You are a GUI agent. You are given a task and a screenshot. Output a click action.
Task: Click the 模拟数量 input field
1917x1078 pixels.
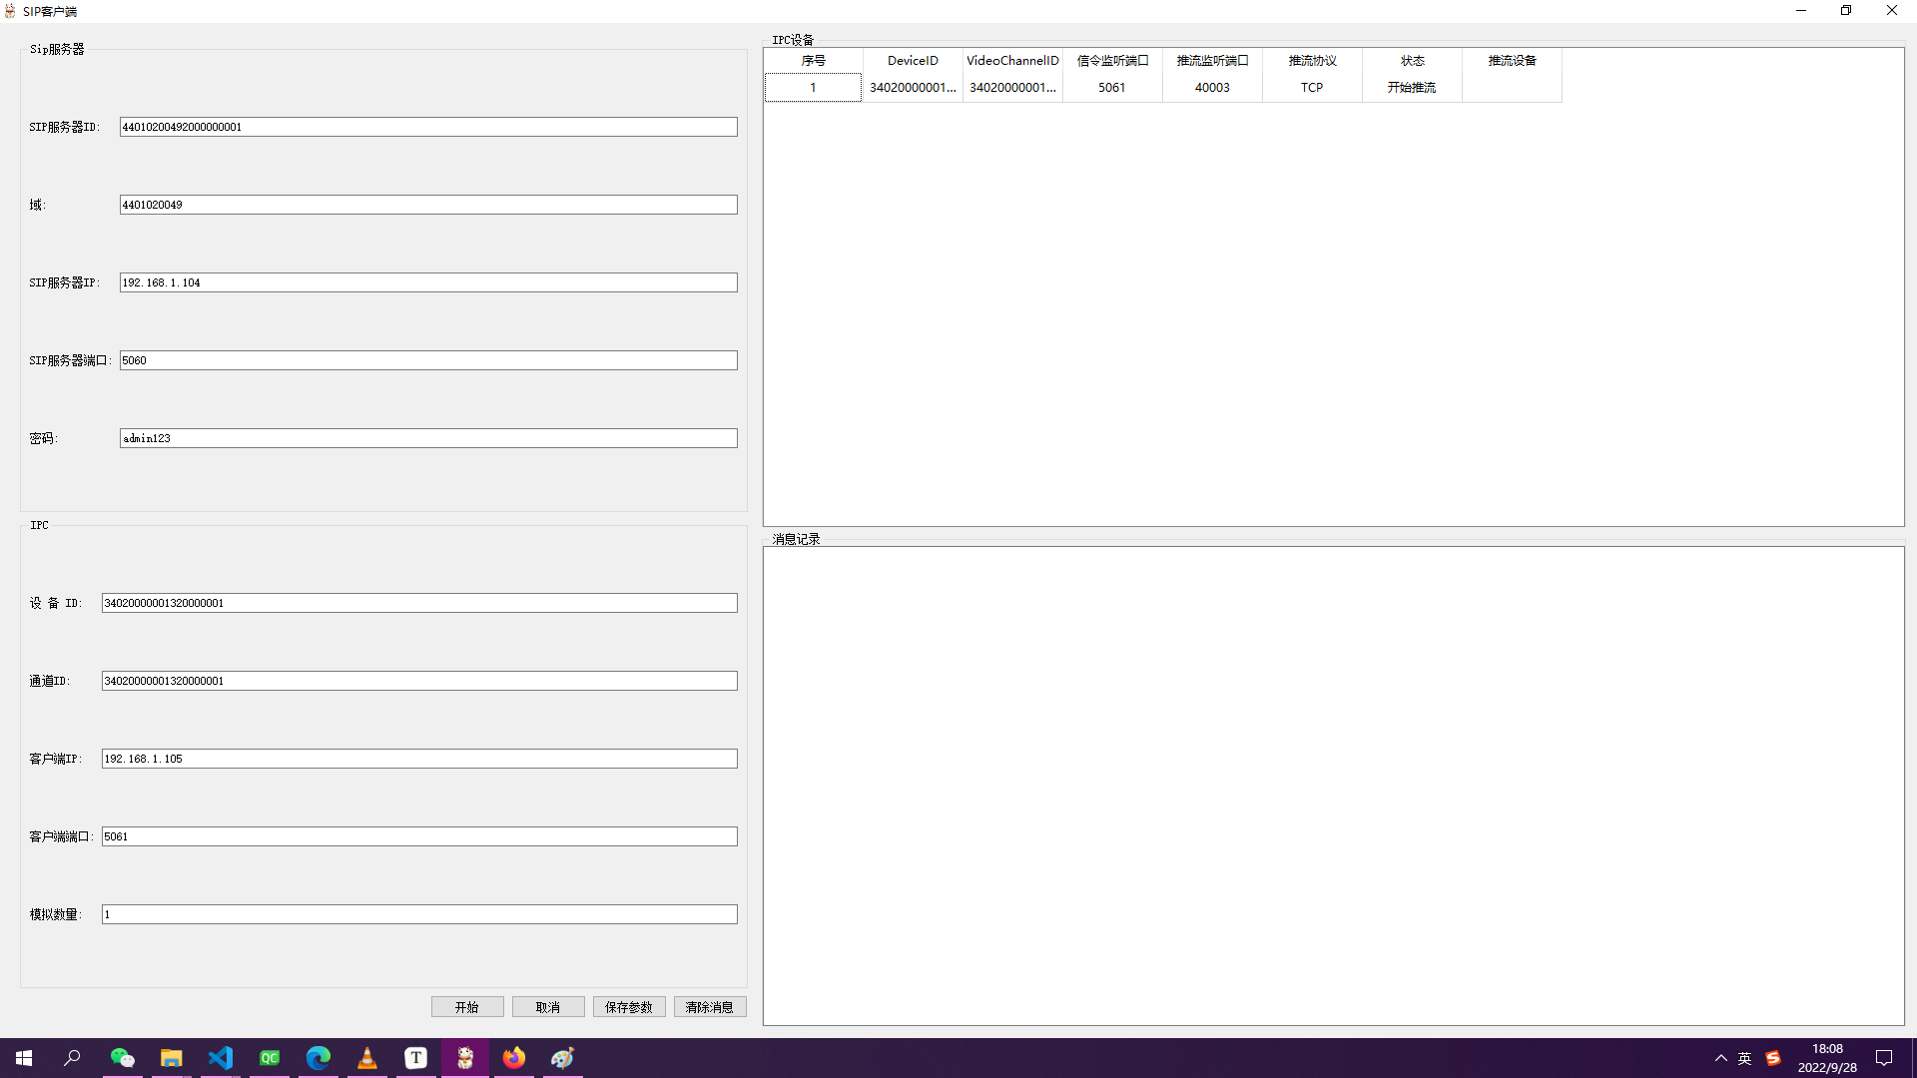point(419,914)
